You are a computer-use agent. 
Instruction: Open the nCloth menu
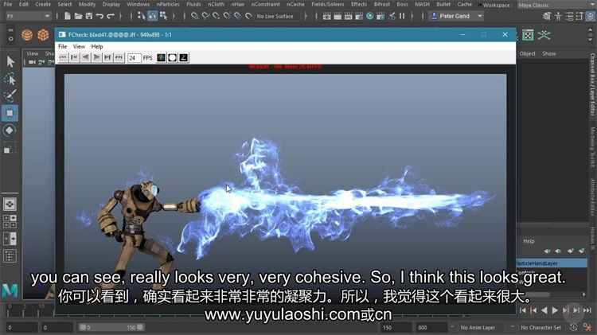pos(216,4)
